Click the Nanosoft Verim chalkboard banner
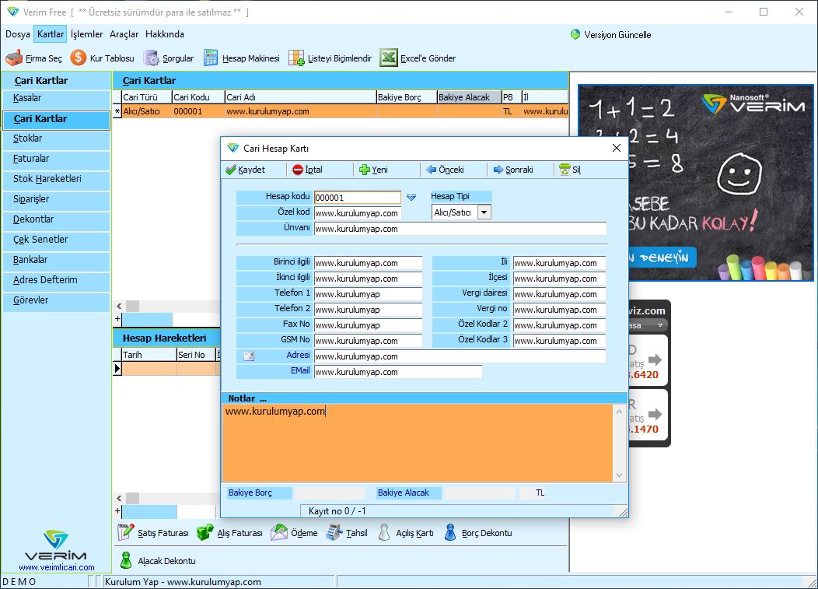 pos(695,183)
